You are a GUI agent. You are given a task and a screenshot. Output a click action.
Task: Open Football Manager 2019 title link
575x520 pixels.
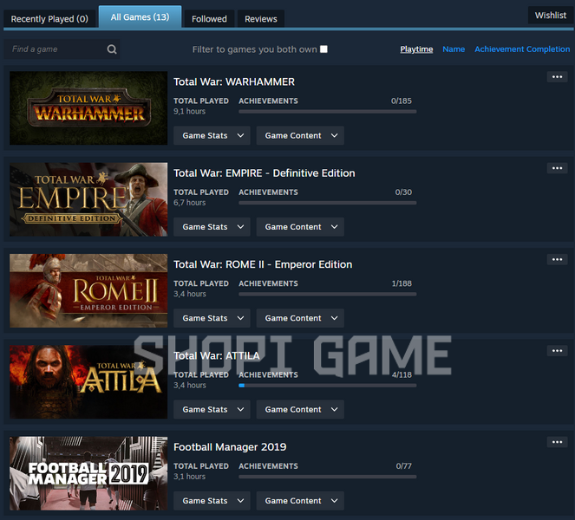(230, 446)
